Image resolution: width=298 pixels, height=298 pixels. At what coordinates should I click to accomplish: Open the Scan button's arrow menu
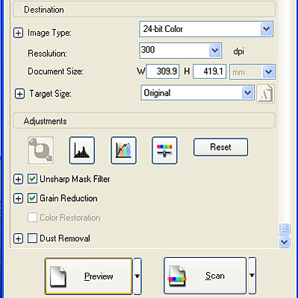click(252, 276)
